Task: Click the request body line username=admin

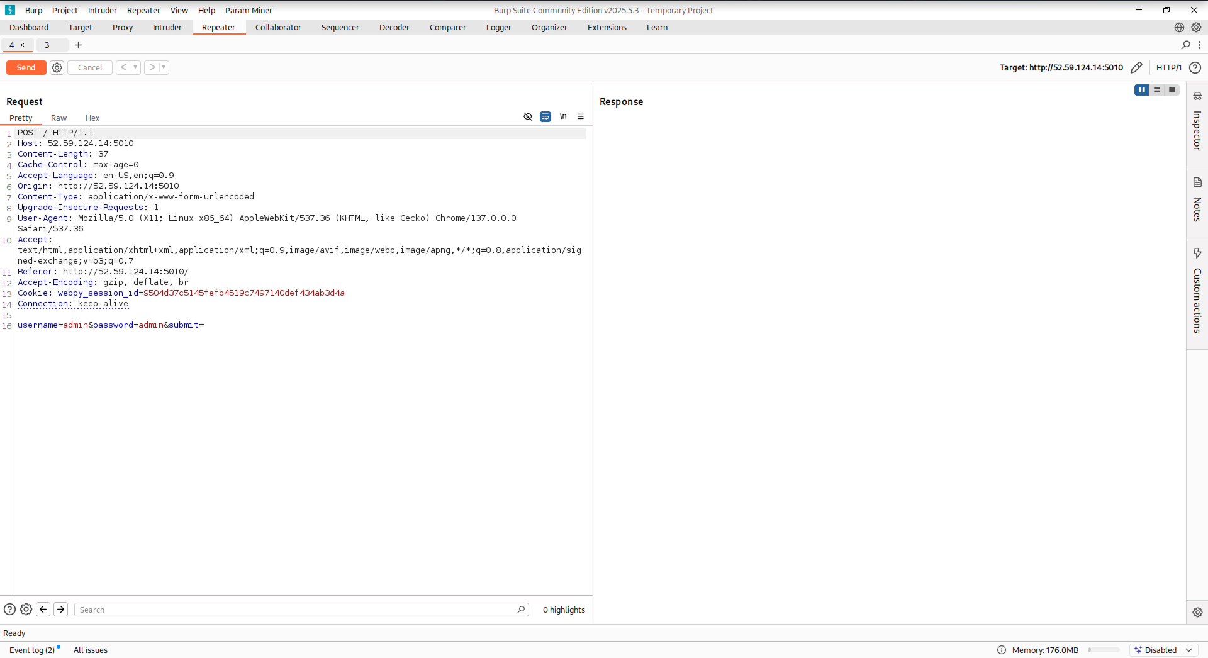Action: click(x=111, y=325)
